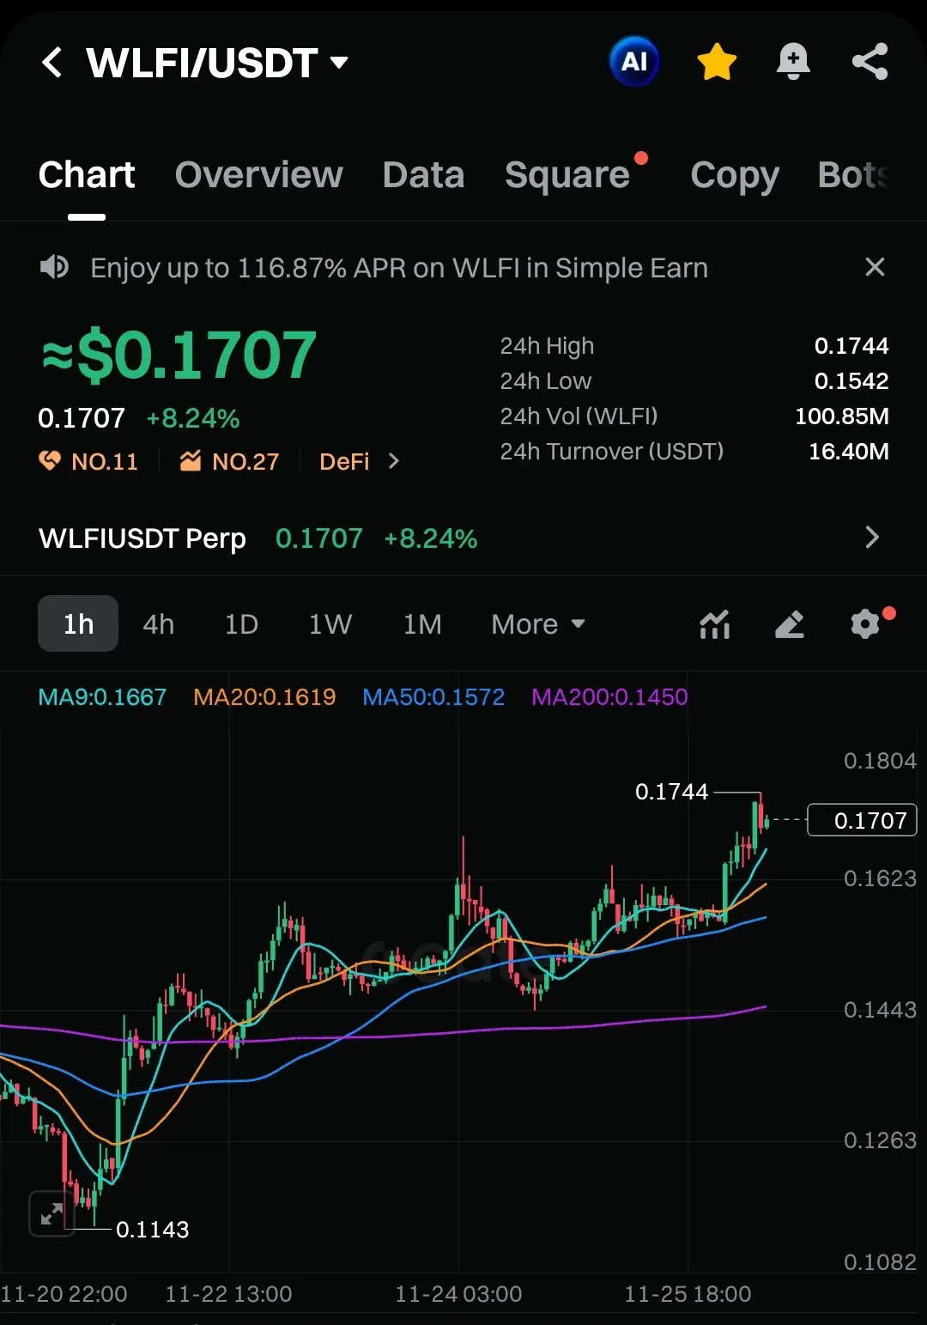
Task: Open the AI assistant icon
Action: [634, 62]
